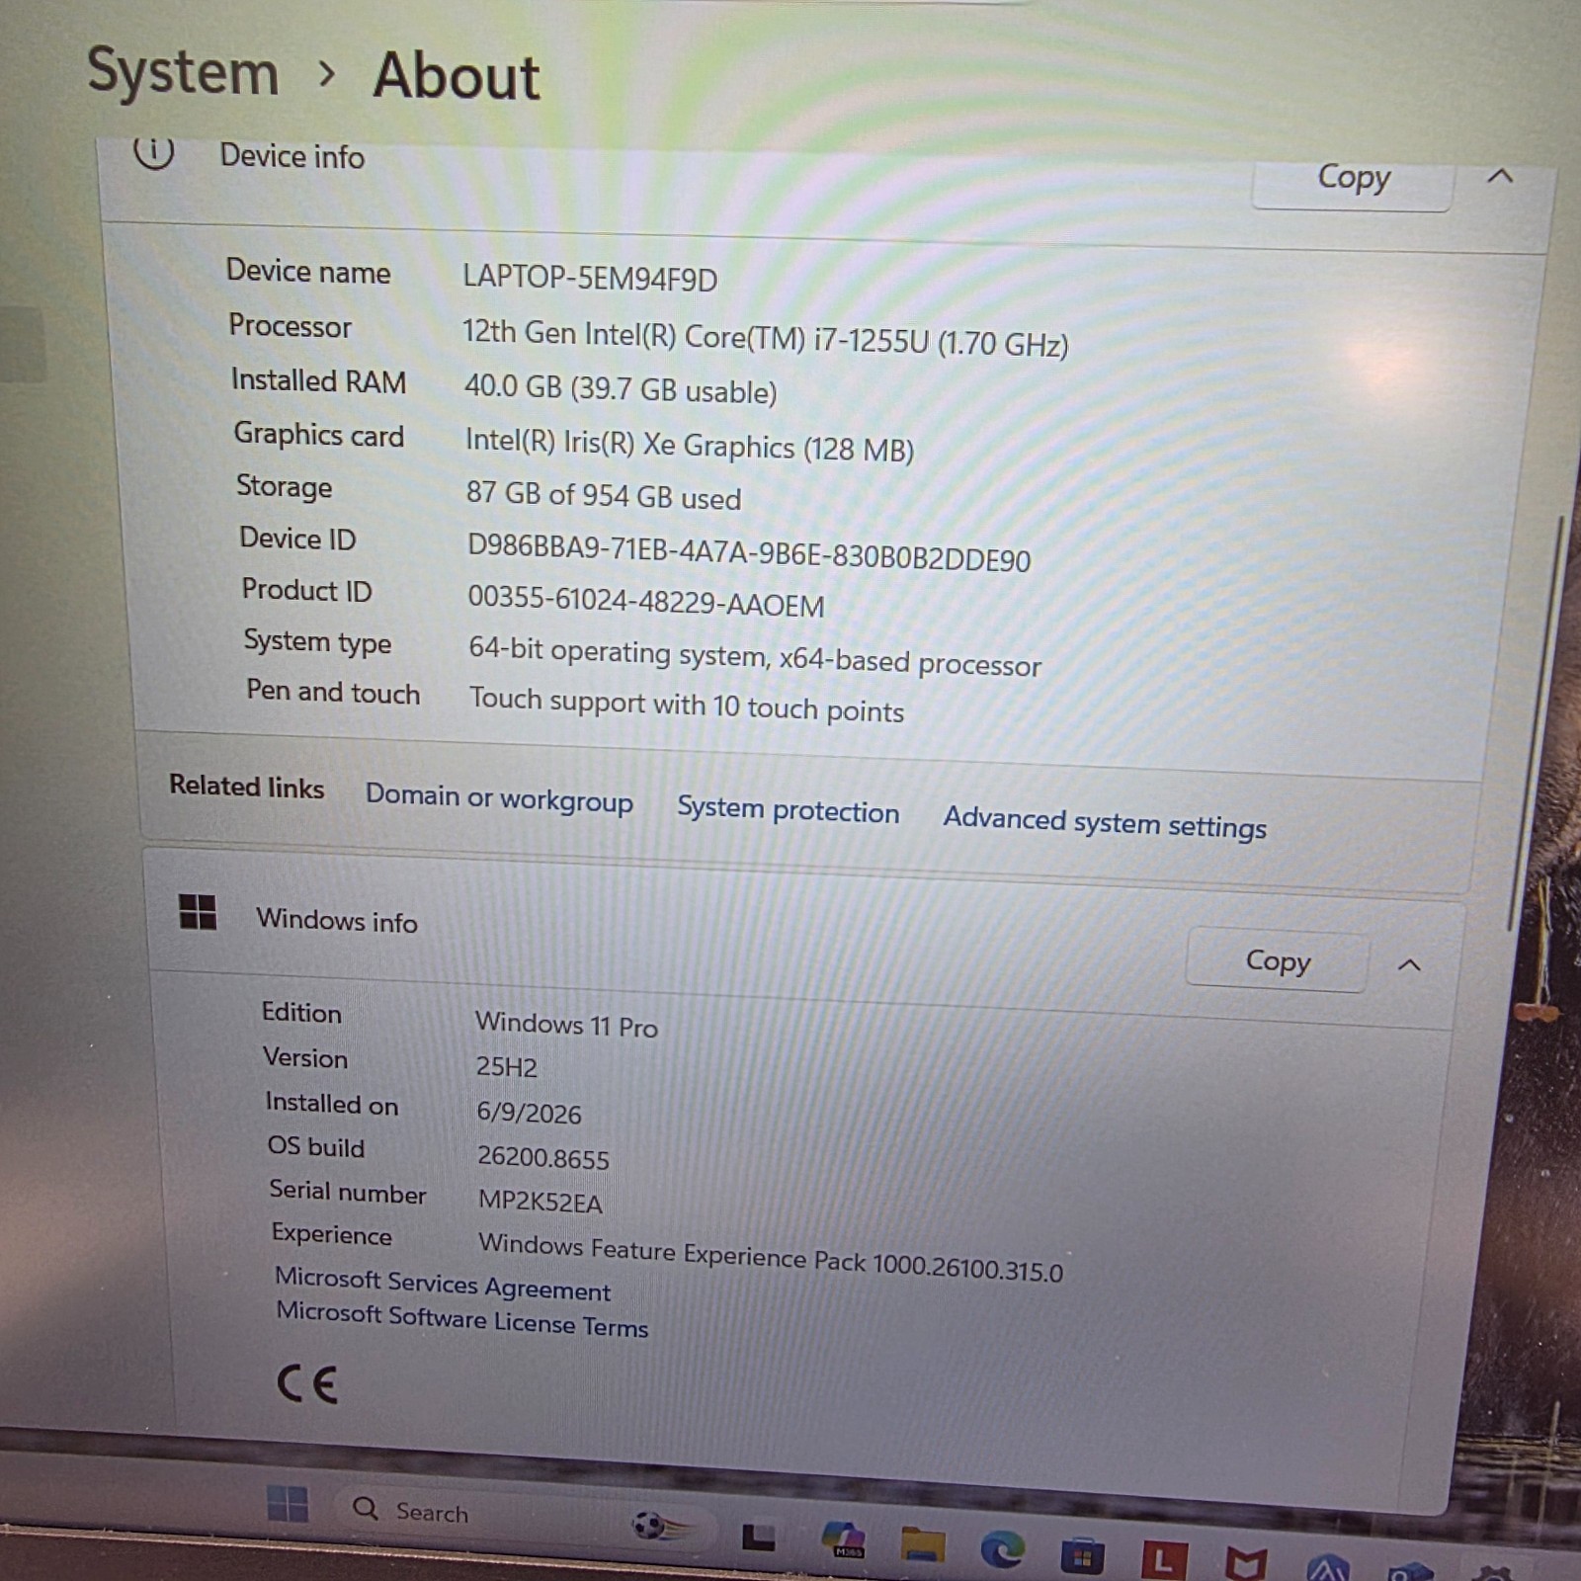Select the version value 25H2
The height and width of the screenshot is (1581, 1581).
[507, 1067]
